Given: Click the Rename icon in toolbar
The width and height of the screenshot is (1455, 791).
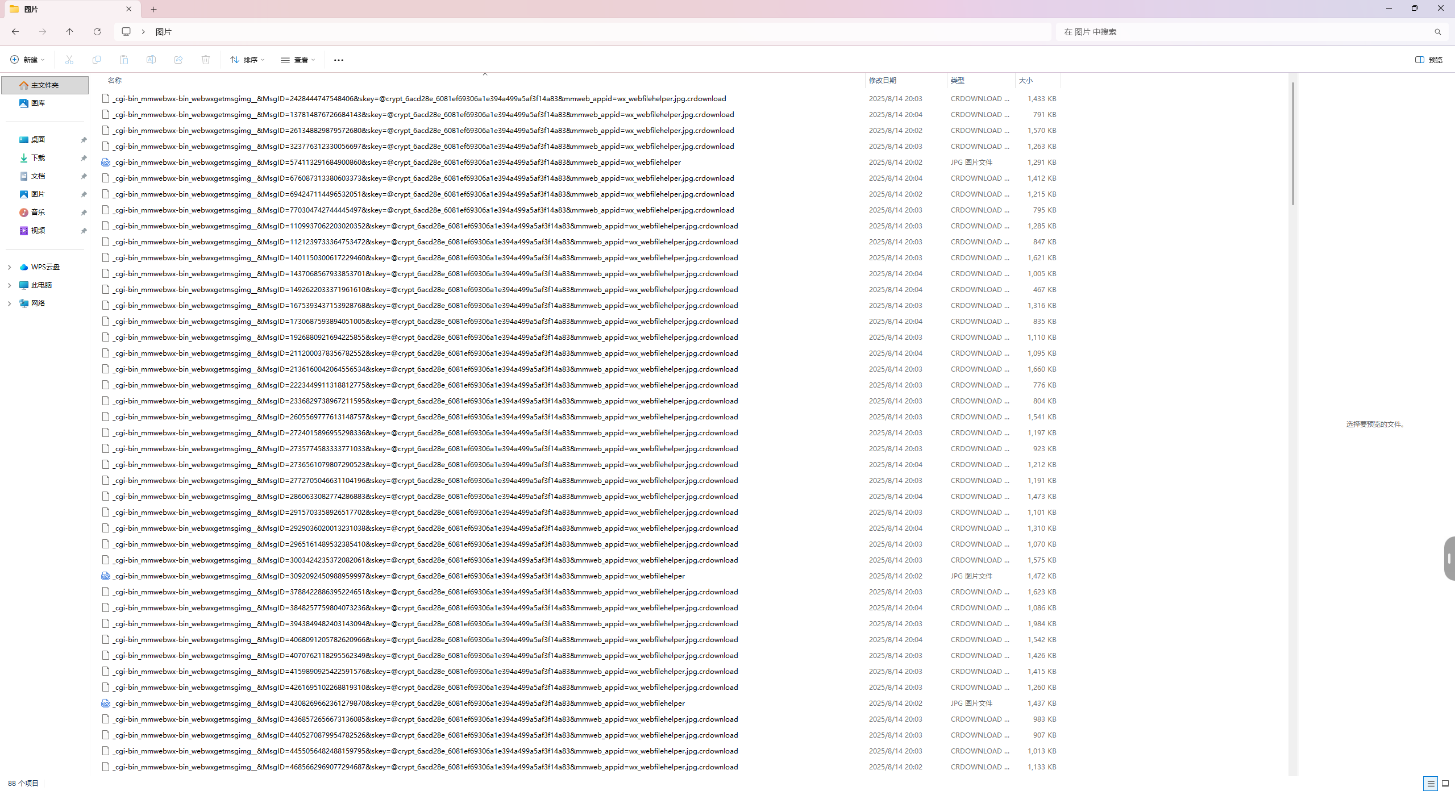Looking at the screenshot, I should 151,60.
